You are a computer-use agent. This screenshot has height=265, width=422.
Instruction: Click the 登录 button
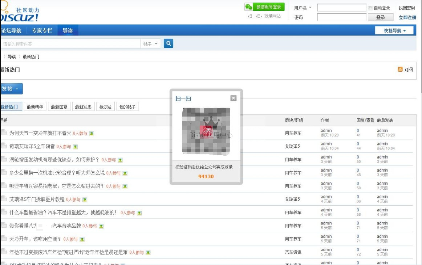pos(381,17)
